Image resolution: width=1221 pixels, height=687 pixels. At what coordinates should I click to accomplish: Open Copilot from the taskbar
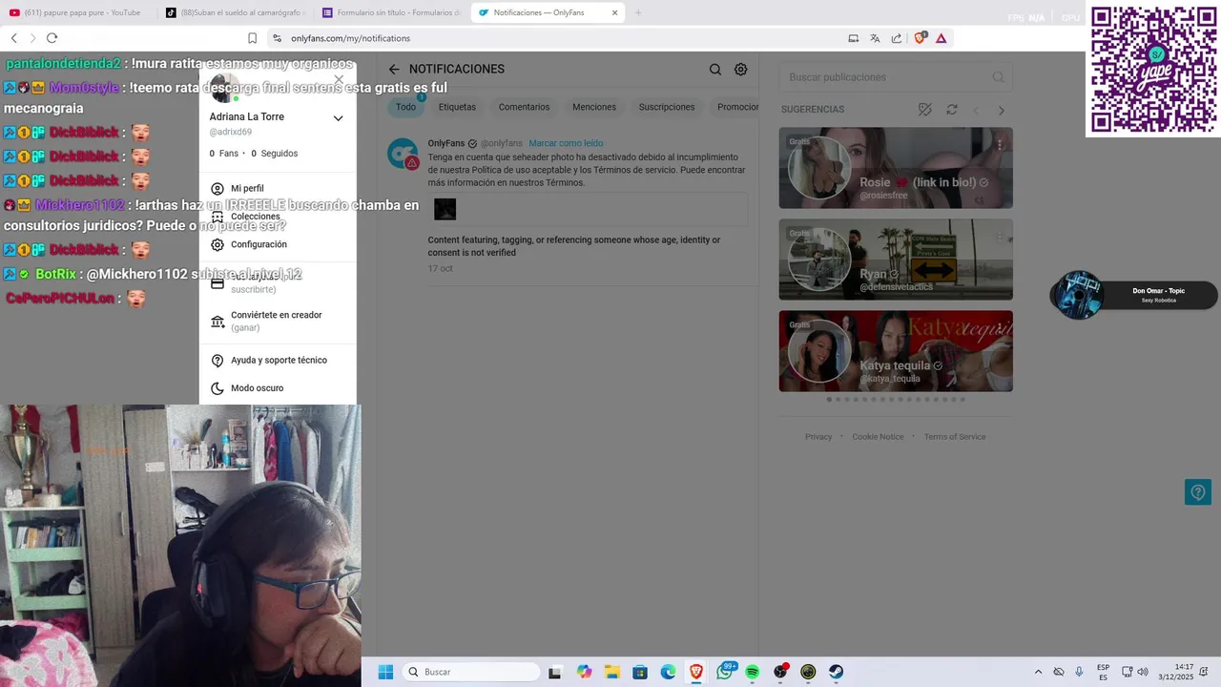coord(584,672)
